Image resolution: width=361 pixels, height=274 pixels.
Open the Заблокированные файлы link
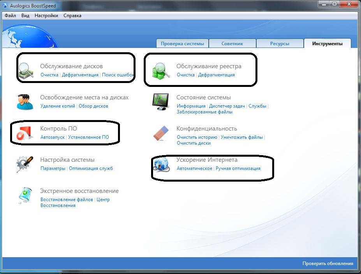pos(205,112)
